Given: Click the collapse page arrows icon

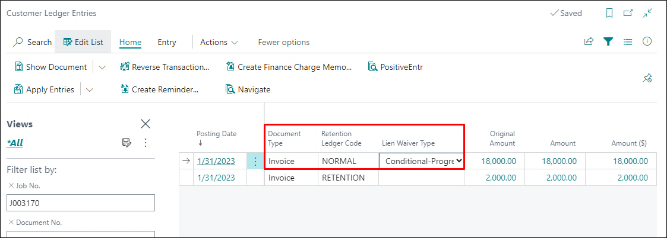Looking at the screenshot, I should click(x=647, y=13).
